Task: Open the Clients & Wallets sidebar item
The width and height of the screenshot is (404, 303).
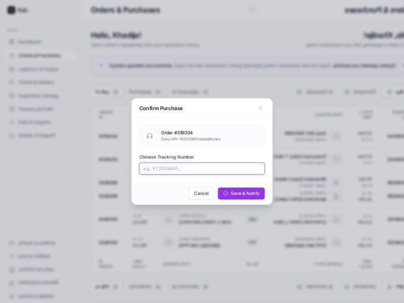Action: point(36,82)
